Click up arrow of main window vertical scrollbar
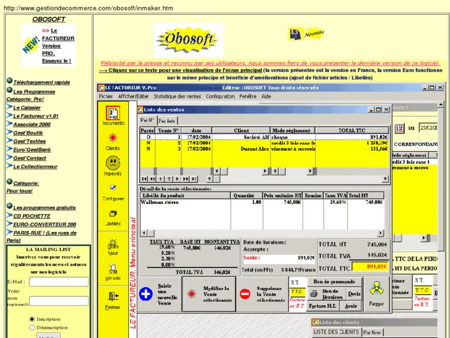Image resolution: width=450 pixels, height=338 pixels. pyautogui.click(x=441, y=104)
